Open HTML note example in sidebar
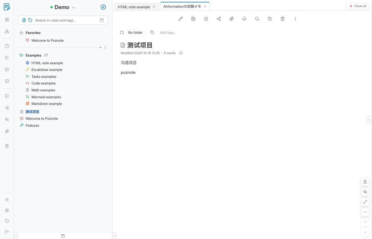Viewport: 372px width, 239px height. pos(47,63)
